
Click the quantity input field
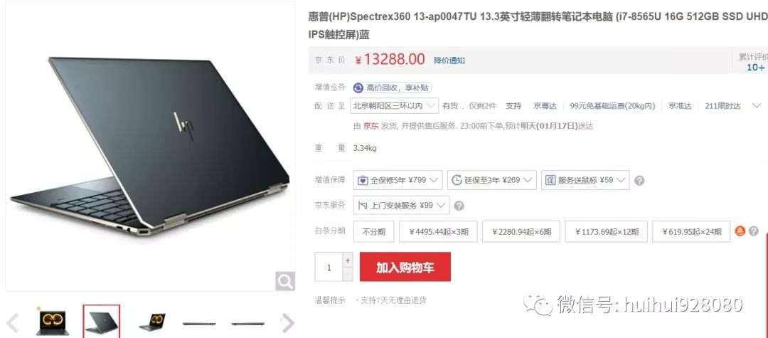click(x=329, y=268)
